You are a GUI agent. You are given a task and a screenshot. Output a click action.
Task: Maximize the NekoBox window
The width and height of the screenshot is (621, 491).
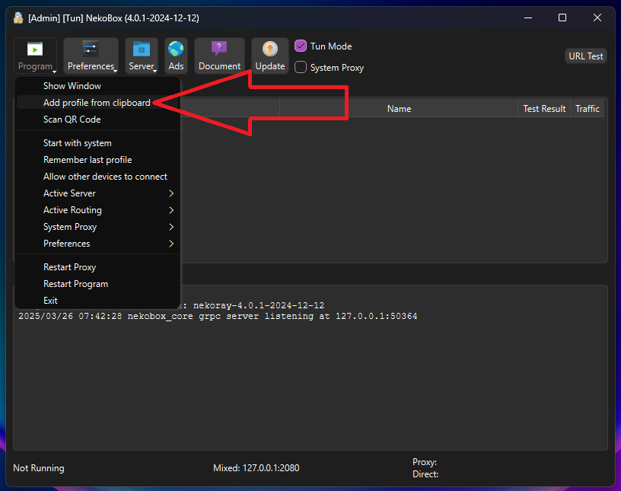[562, 18]
